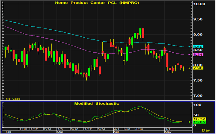This screenshot has width=216, height=134.
Task: Click the 4/8 date label
Action: [x=127, y=129]
